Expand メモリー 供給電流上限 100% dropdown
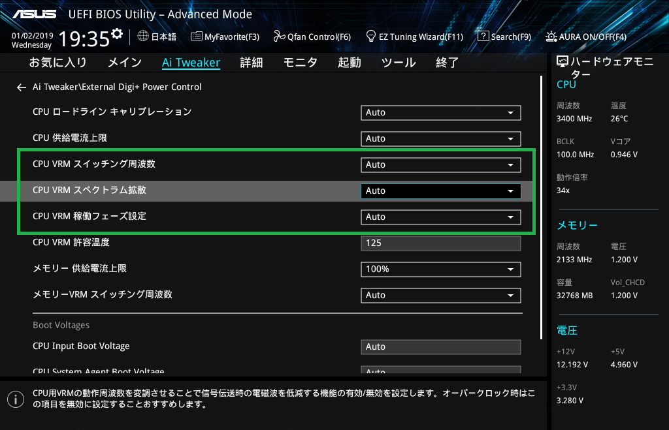669x430 pixels. pos(441,269)
